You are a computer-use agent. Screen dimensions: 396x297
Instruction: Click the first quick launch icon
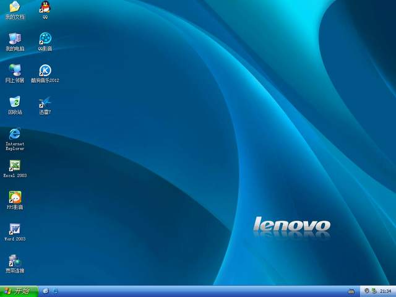pos(46,291)
